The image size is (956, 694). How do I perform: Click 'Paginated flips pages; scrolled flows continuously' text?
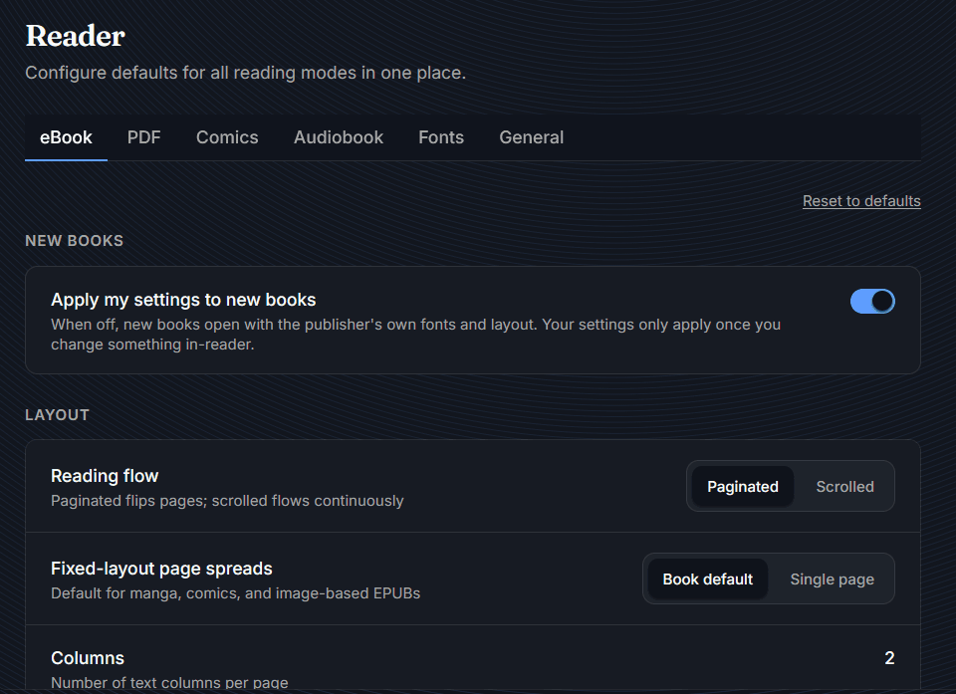click(x=227, y=501)
